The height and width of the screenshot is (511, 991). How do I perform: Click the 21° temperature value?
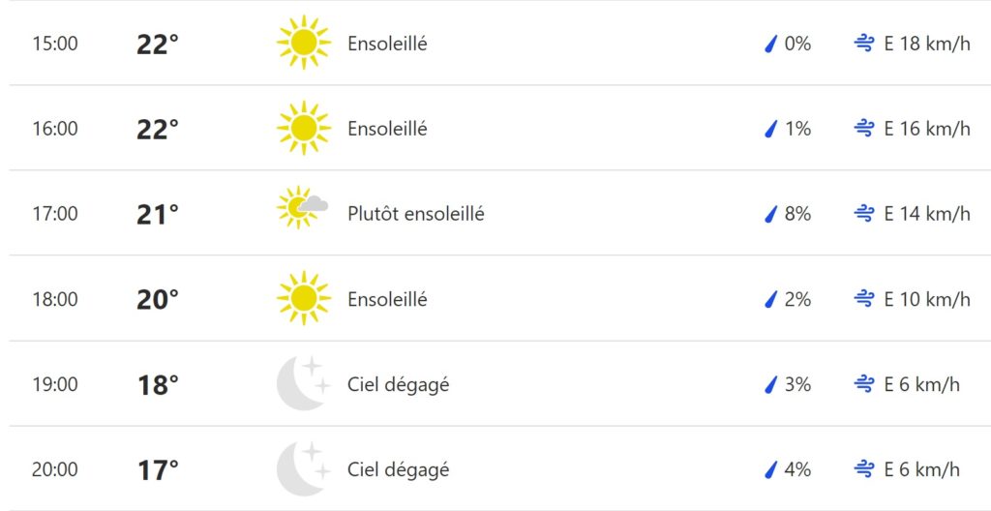click(x=158, y=214)
